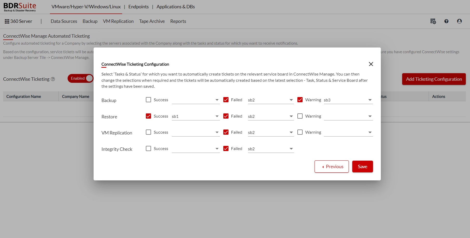The width and height of the screenshot is (470, 238).
Task: Click ConnectWise Ticketing info help icon
Action: click(53, 79)
